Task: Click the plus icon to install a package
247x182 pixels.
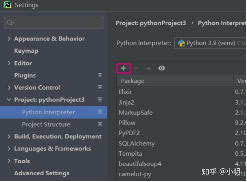Action: click(123, 68)
